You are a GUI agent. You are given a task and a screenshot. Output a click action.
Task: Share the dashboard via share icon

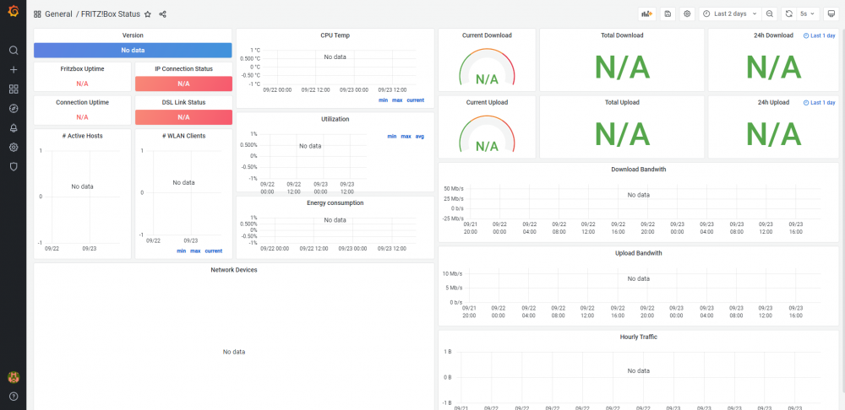(x=163, y=14)
